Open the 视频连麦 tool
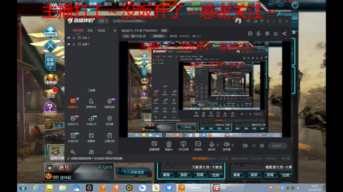This screenshot has width=343, height=192. tap(109, 103)
